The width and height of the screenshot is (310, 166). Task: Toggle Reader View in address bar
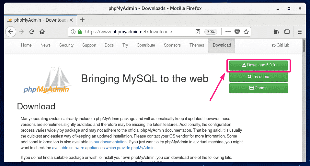[x=198, y=32]
